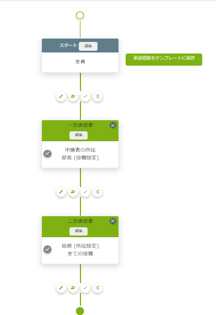
Task: Click add-person icon below the スタート node
Action: [x=73, y=96]
